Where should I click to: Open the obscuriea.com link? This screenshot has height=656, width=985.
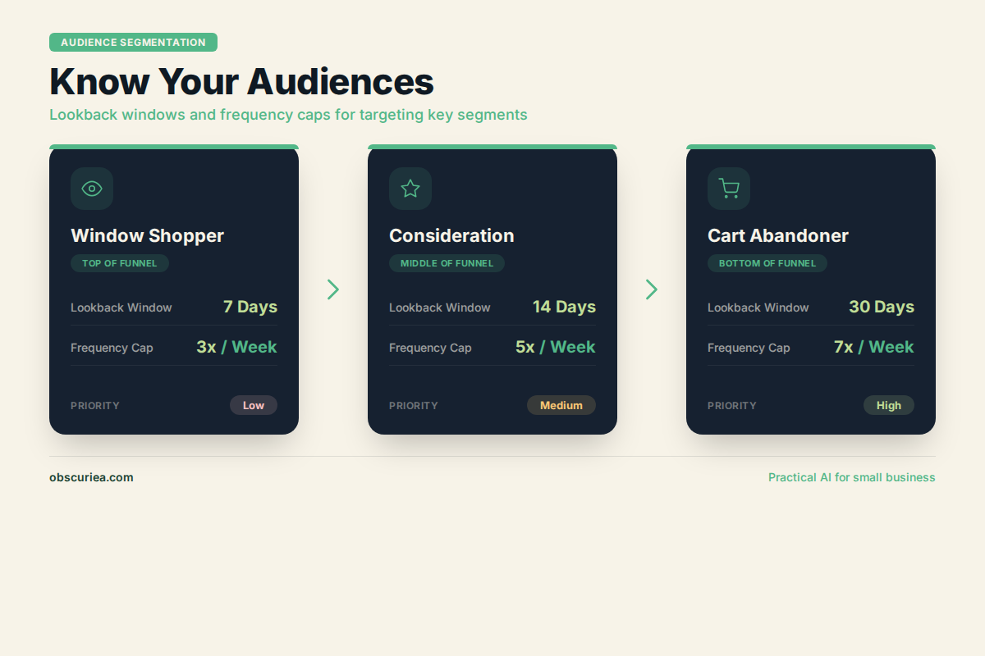91,477
